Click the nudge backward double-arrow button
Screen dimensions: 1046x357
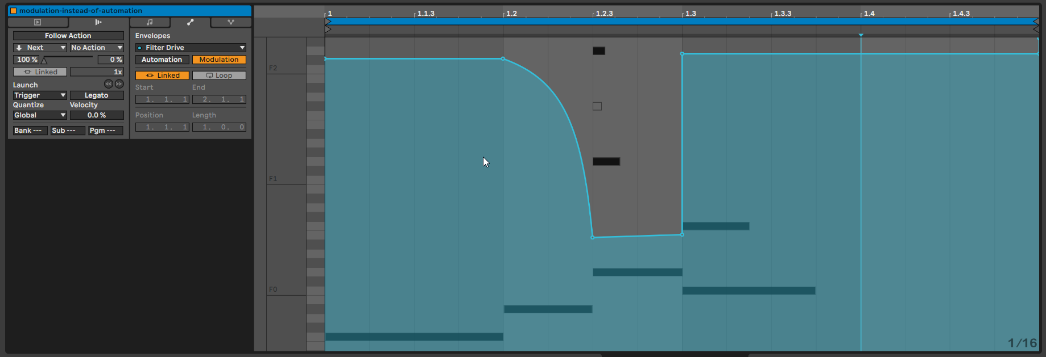(108, 84)
